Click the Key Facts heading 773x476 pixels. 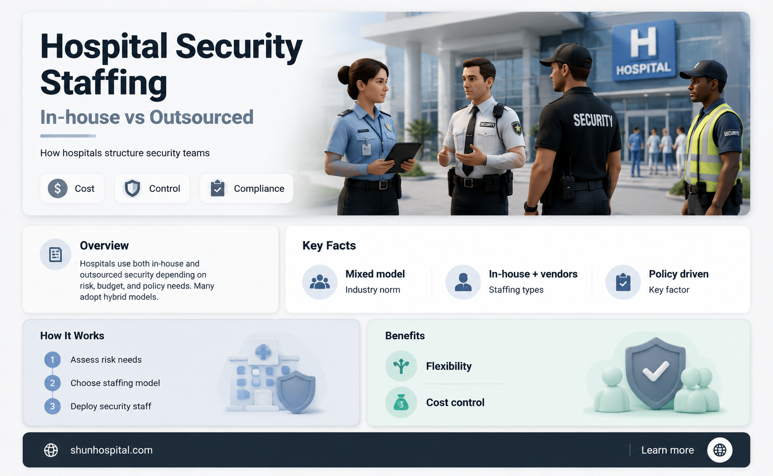(329, 246)
